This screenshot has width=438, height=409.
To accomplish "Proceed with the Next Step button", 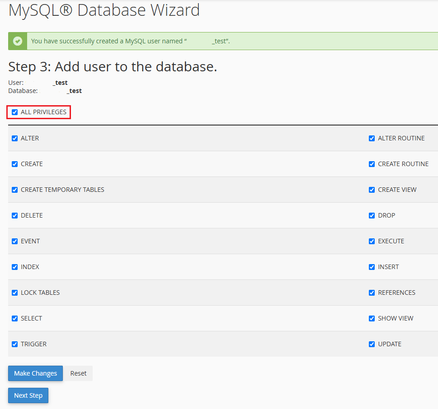I will pos(28,395).
